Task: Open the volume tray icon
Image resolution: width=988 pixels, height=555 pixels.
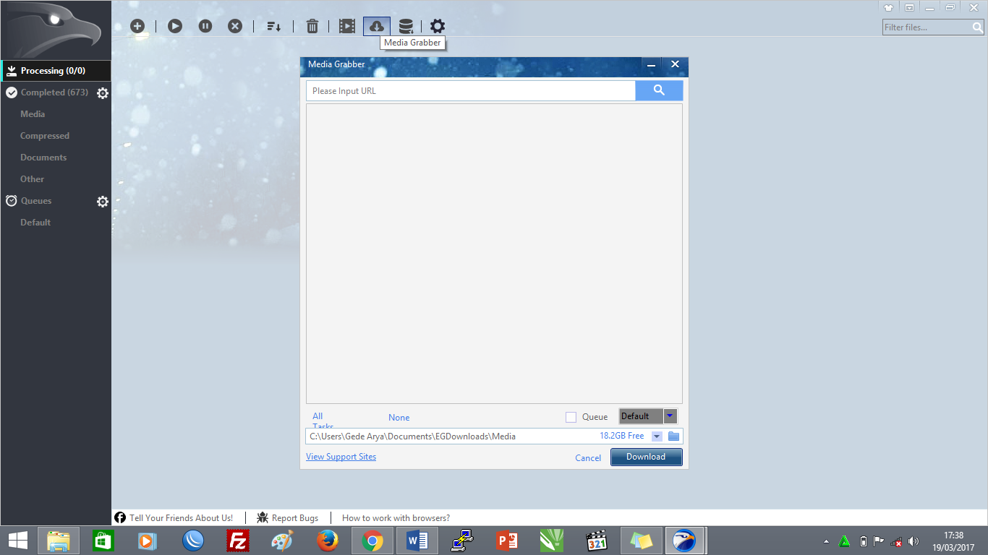Action: point(914,541)
